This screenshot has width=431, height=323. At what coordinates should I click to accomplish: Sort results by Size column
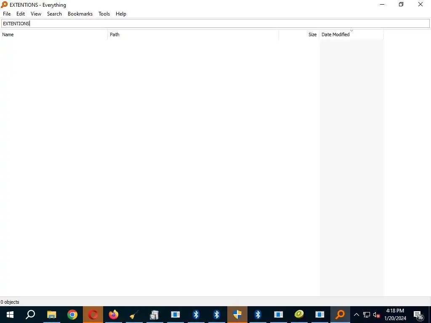pos(299,34)
